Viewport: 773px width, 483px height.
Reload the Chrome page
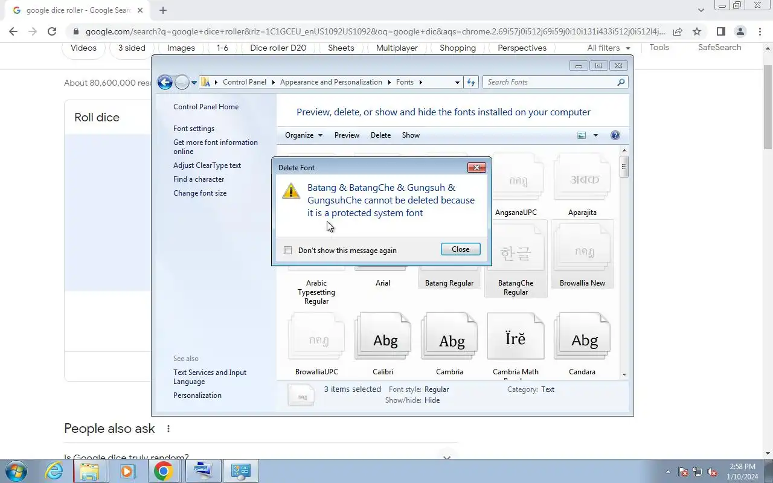[x=52, y=31]
